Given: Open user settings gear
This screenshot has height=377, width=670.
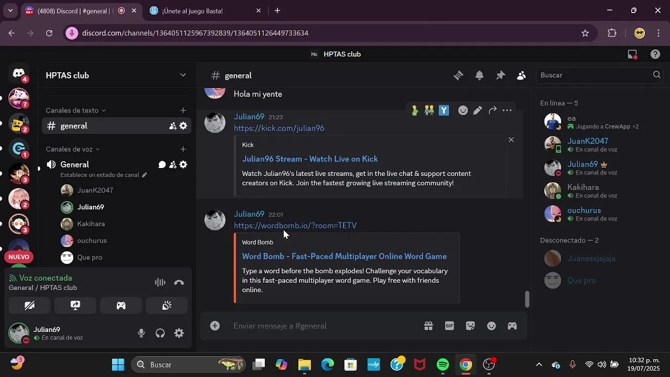Looking at the screenshot, I should coord(179,333).
